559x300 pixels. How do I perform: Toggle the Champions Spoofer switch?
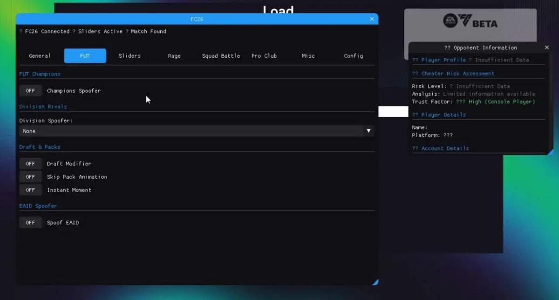pos(30,91)
